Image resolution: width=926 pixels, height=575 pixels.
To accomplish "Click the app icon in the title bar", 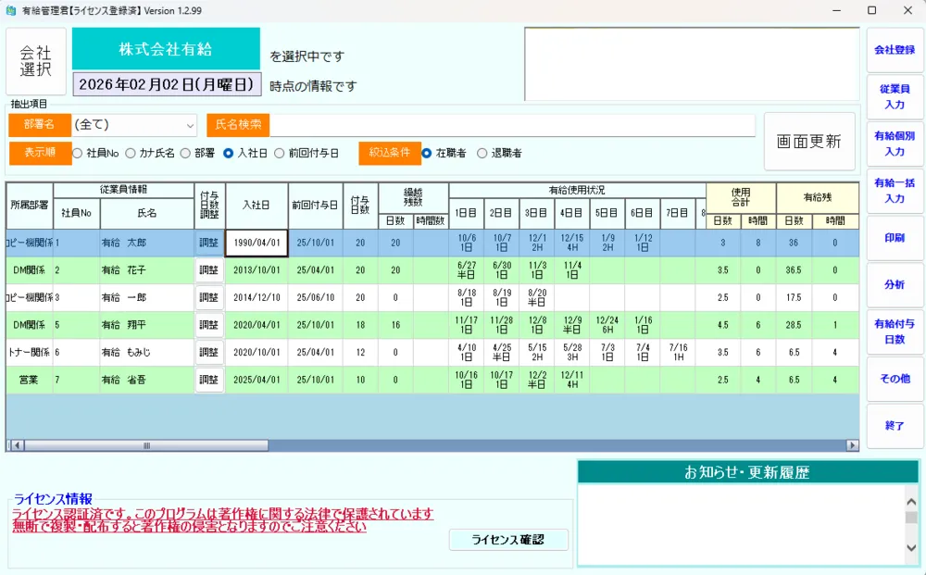I will tap(10, 10).
